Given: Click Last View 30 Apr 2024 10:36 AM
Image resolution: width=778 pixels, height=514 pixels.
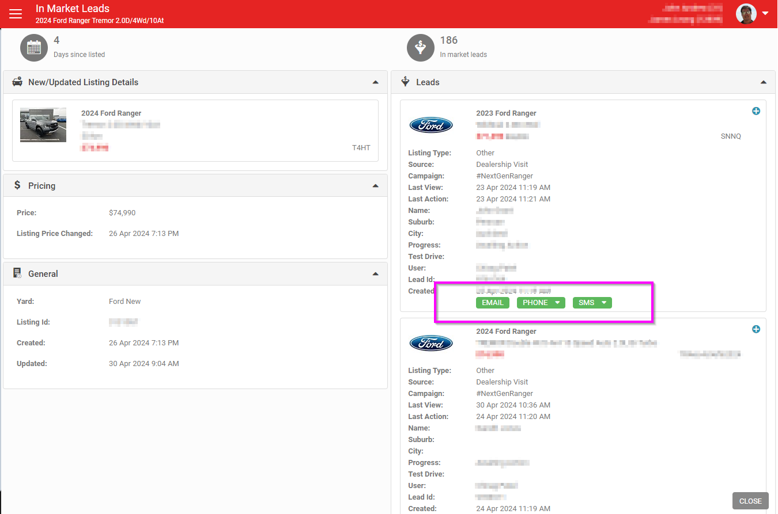Looking at the screenshot, I should coord(513,405).
